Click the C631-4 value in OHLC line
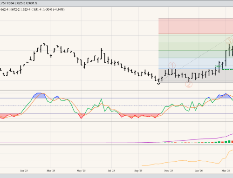This screenshot has width=233, height=178. [x=36, y=9]
